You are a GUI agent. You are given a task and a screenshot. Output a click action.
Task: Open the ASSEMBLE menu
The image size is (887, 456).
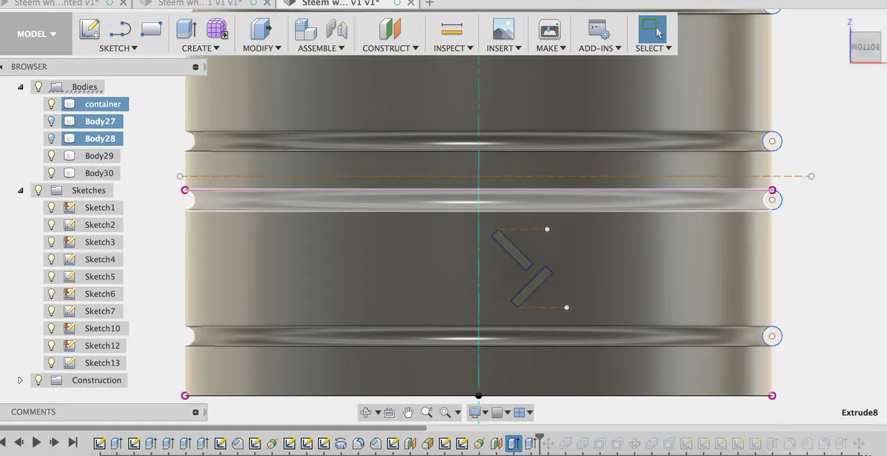322,49
